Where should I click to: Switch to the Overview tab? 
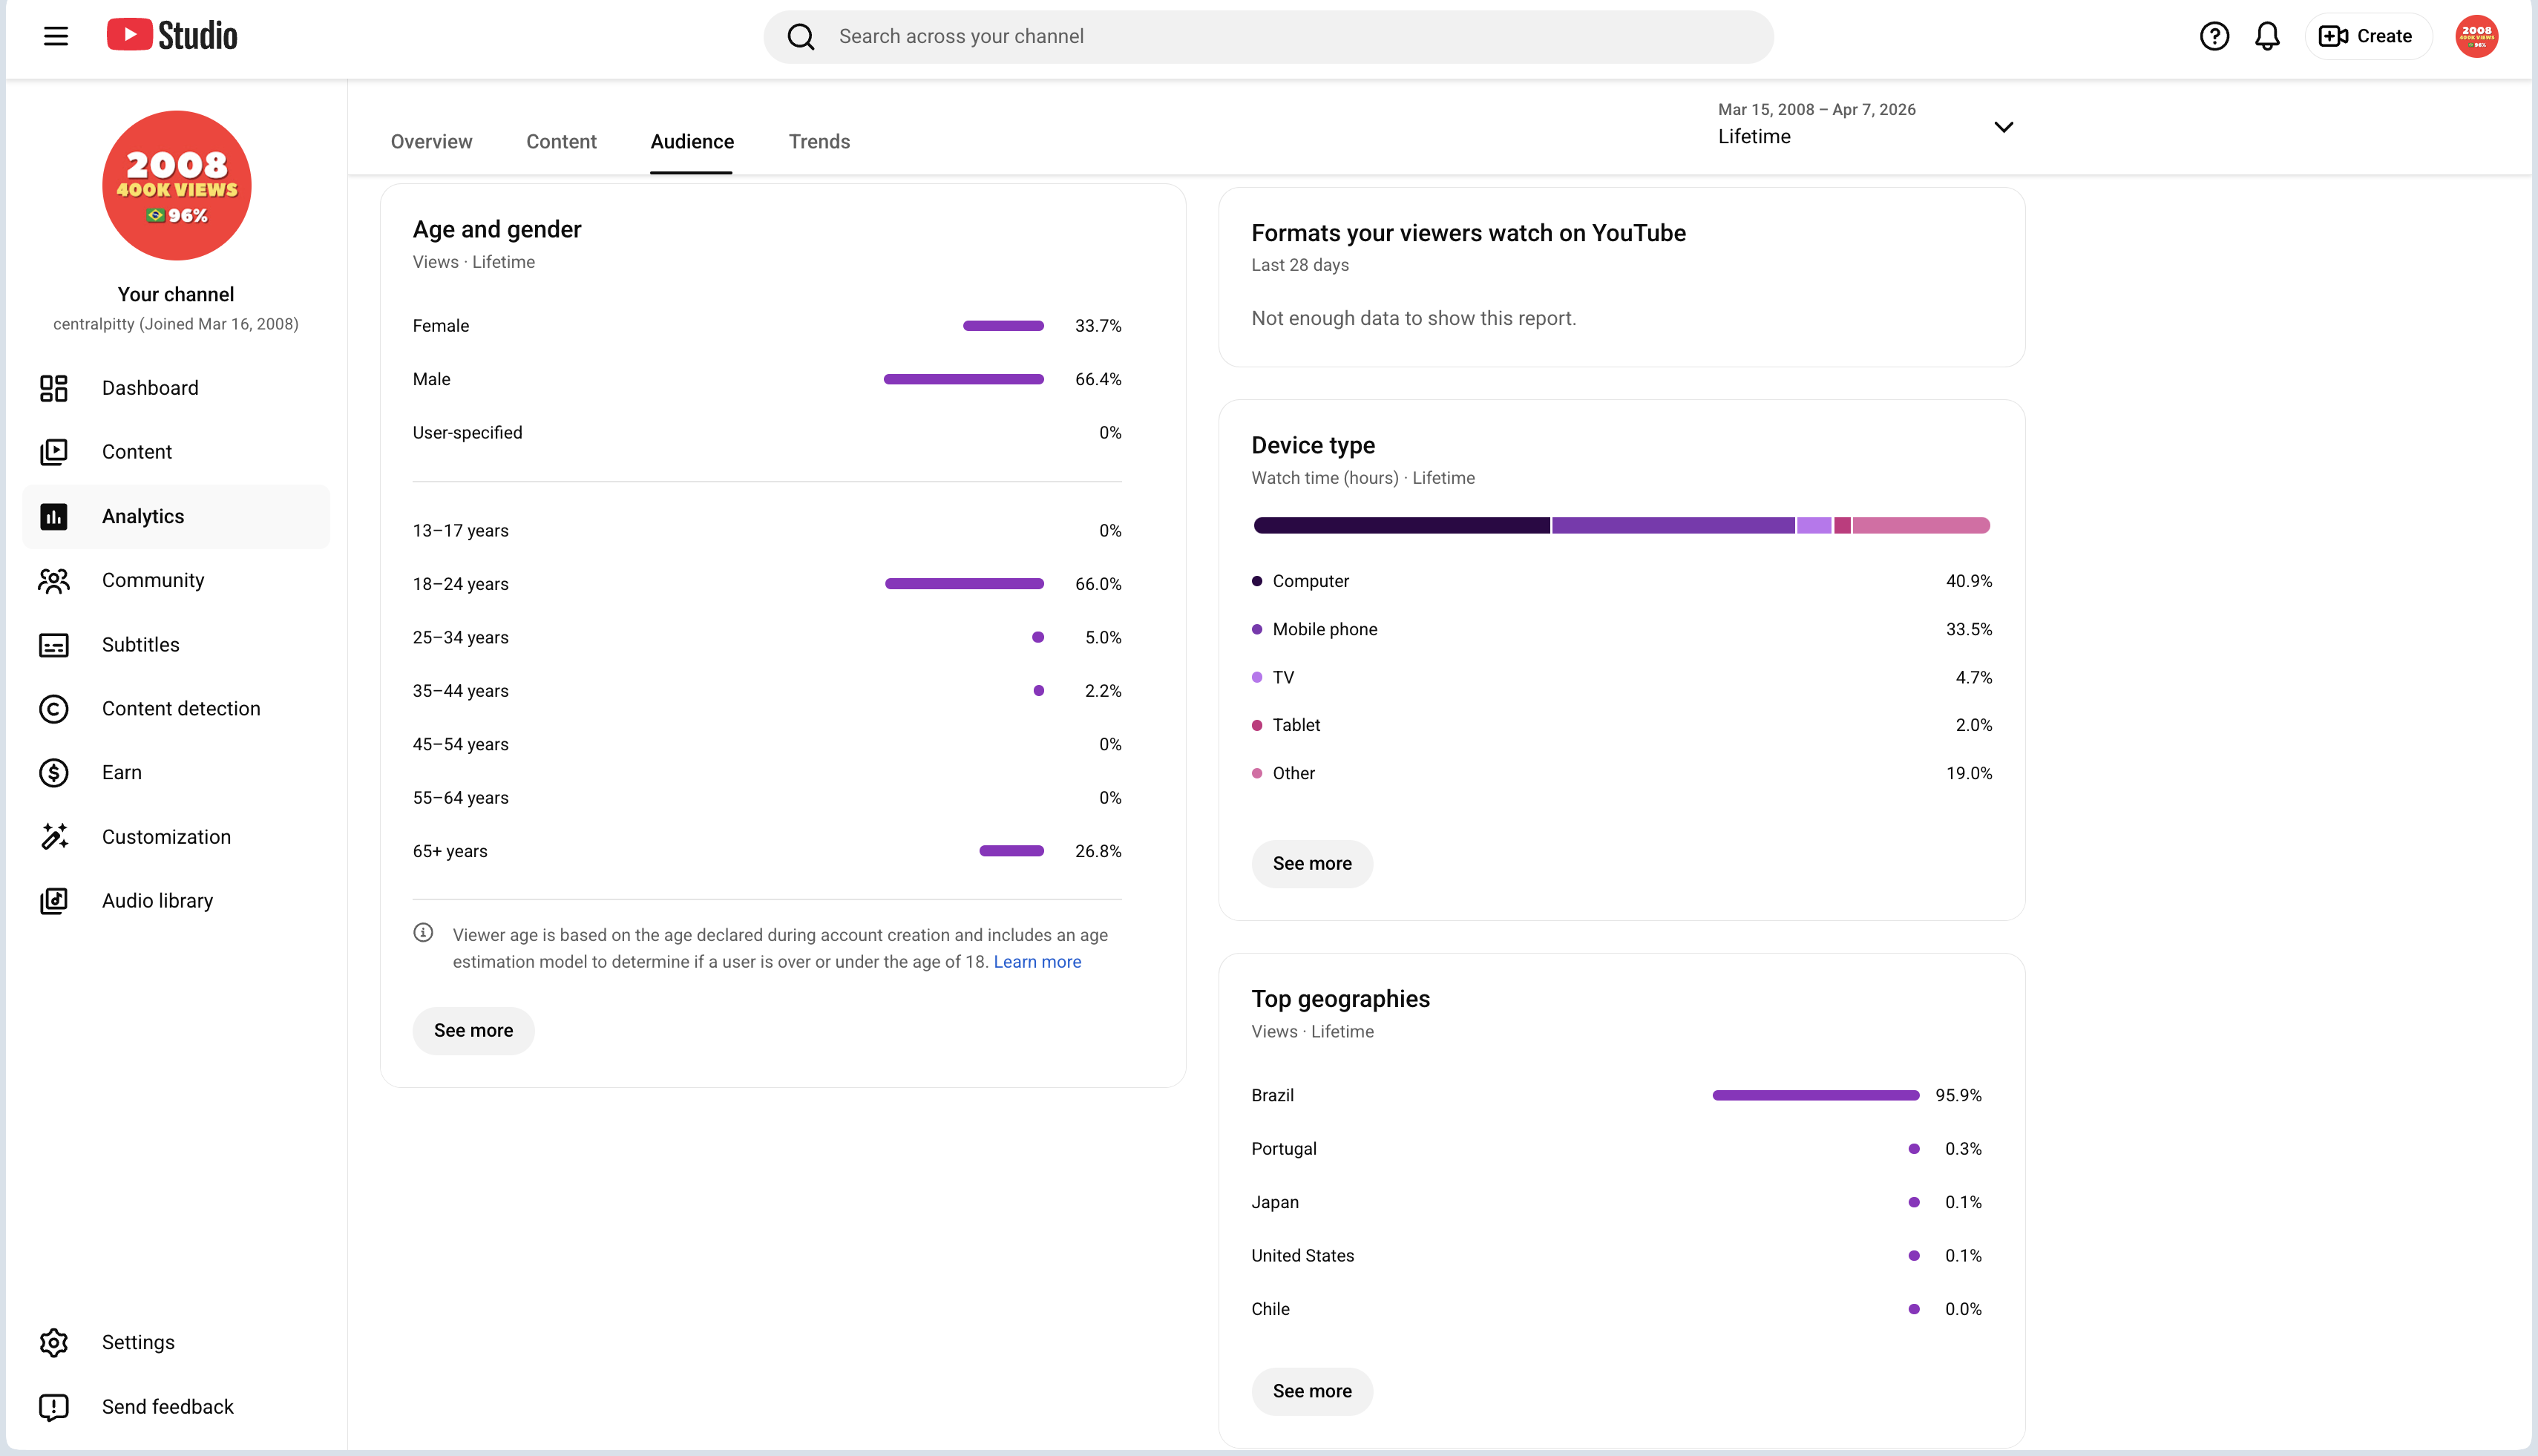click(431, 142)
